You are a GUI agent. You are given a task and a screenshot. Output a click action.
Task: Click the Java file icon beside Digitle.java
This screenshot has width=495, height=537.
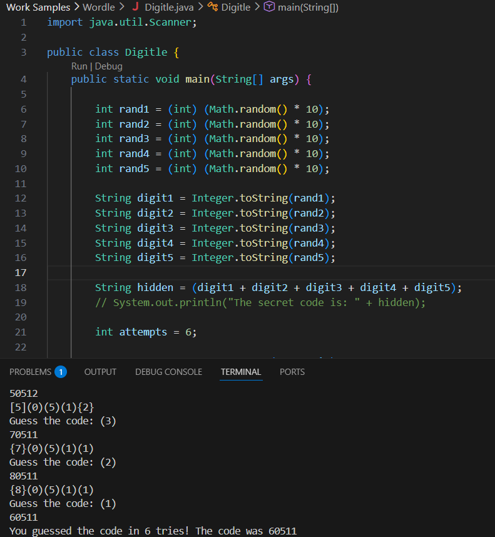(x=136, y=8)
